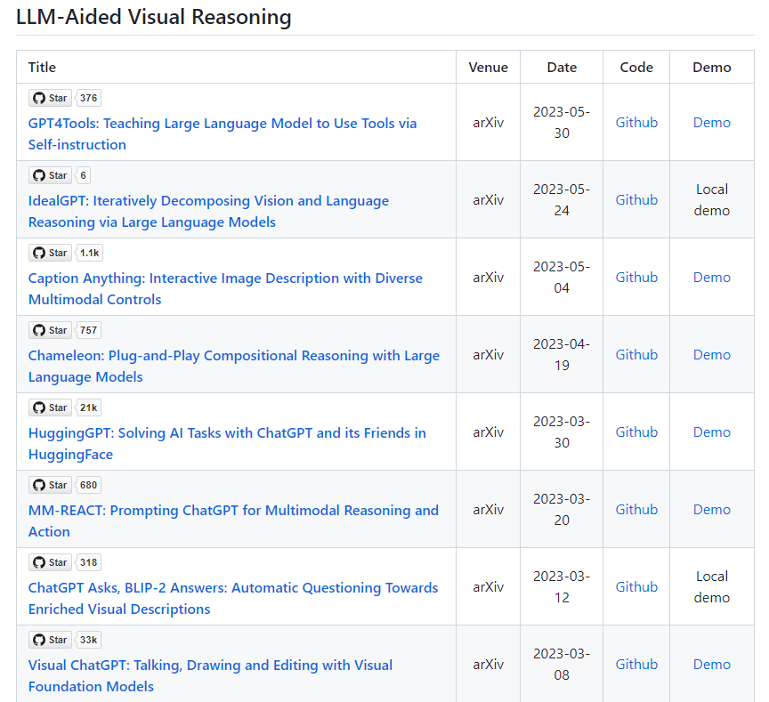Select the Local demo text in 2023-03-12 row
The image size is (769, 702).
tap(712, 587)
